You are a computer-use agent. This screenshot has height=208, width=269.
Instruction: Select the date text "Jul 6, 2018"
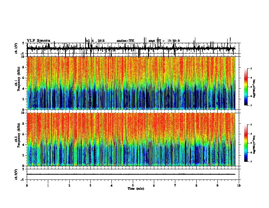pyautogui.click(x=95, y=41)
